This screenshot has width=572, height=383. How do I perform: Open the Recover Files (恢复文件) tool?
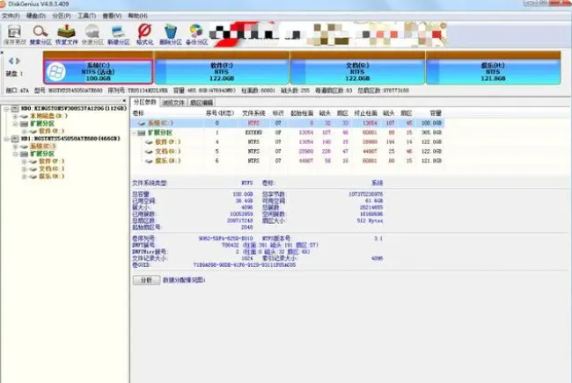pos(67,33)
